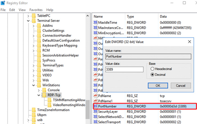Click the Value data input field

[124, 69]
